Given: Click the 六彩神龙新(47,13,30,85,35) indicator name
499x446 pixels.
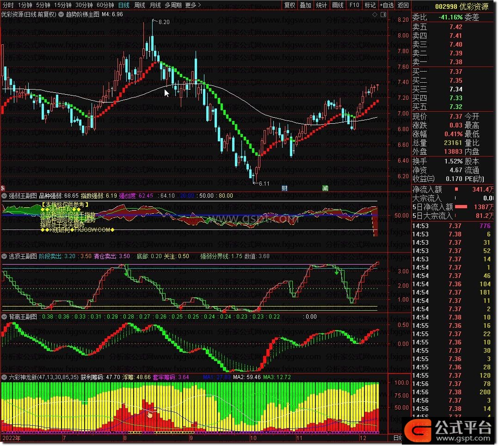Looking at the screenshot, I should (x=43, y=377).
